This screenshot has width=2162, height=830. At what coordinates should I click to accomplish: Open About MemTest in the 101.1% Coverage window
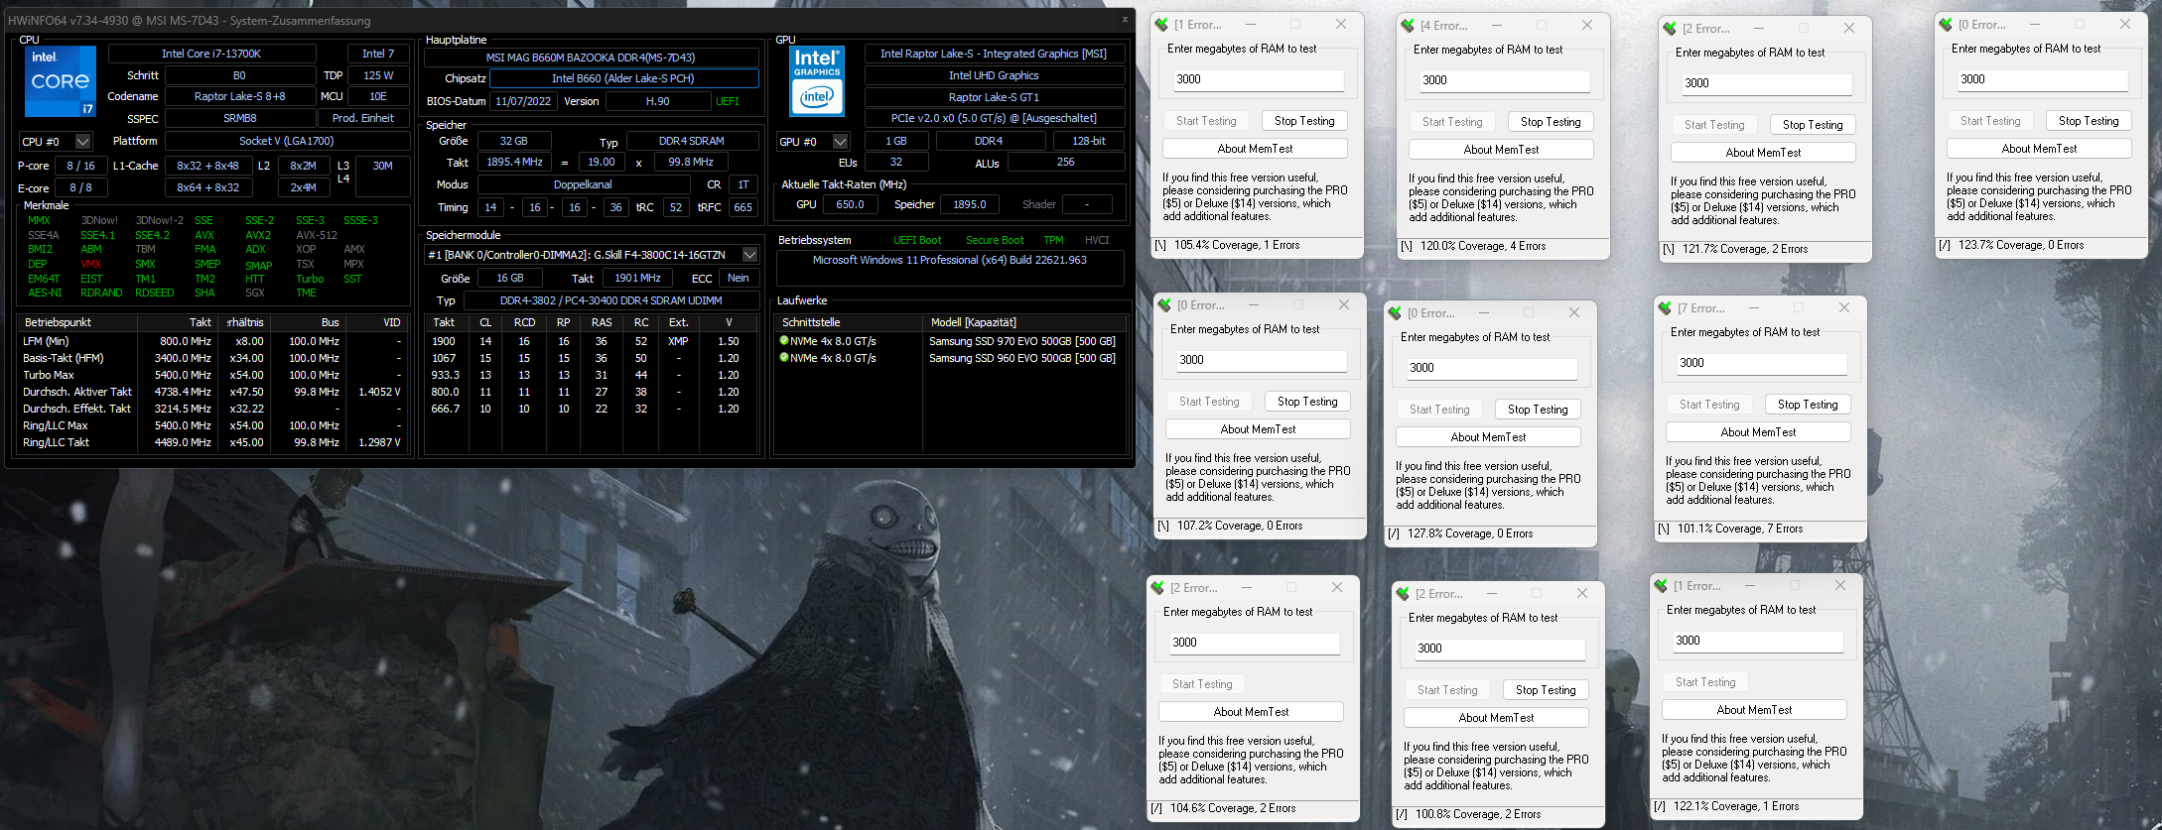coord(1758,432)
